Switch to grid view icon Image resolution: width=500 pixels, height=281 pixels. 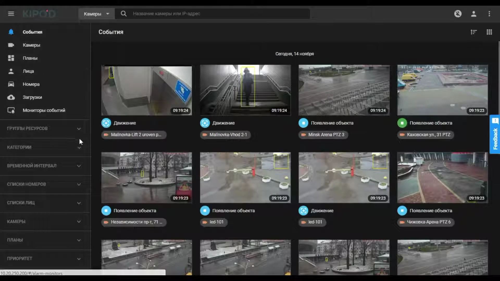tap(489, 32)
